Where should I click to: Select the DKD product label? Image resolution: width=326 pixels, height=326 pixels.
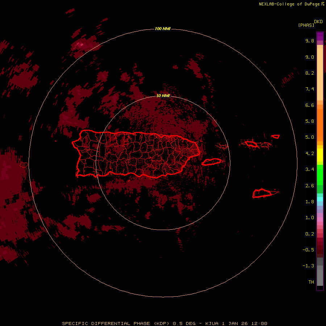click(x=318, y=22)
